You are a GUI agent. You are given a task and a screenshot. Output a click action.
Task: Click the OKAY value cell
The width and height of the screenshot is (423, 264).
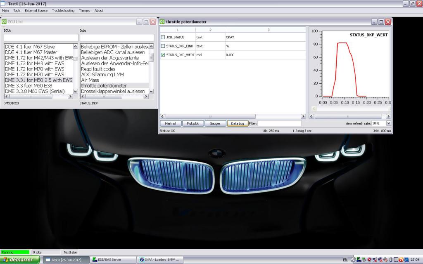point(265,37)
